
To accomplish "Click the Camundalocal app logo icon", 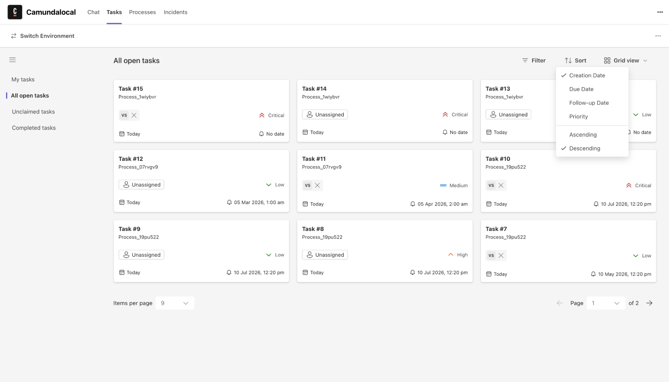I will pyautogui.click(x=15, y=12).
